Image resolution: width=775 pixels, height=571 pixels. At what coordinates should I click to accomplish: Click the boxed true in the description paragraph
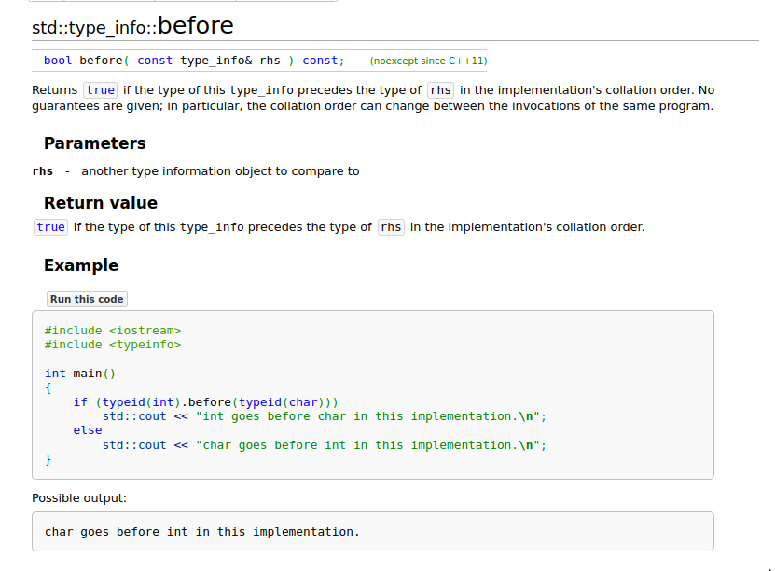(x=101, y=90)
